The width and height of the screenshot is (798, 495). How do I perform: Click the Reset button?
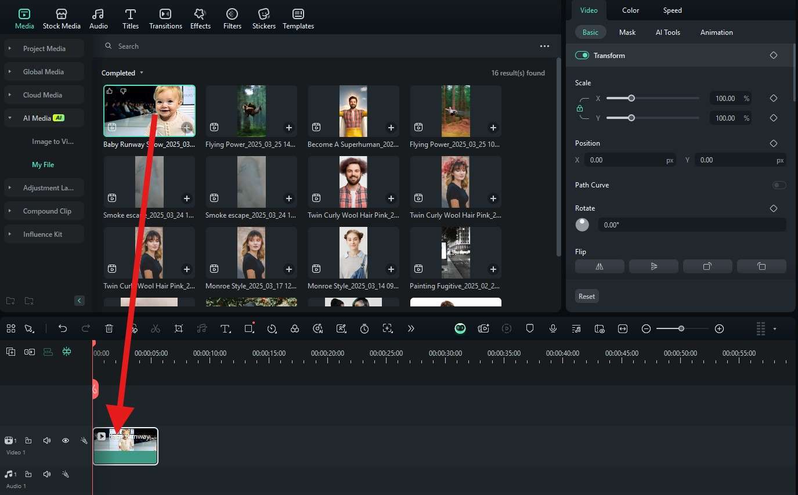pos(586,297)
